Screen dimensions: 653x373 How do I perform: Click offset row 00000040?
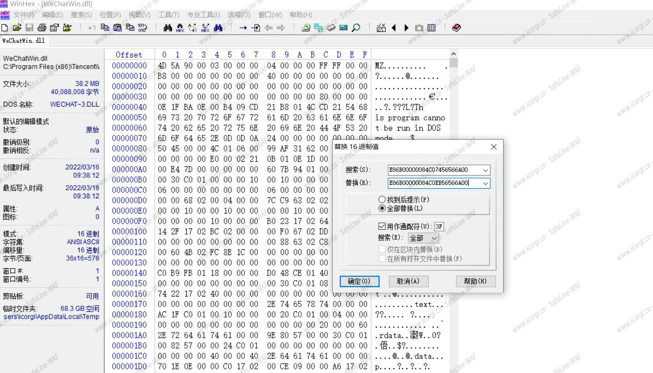pyautogui.click(x=129, y=107)
